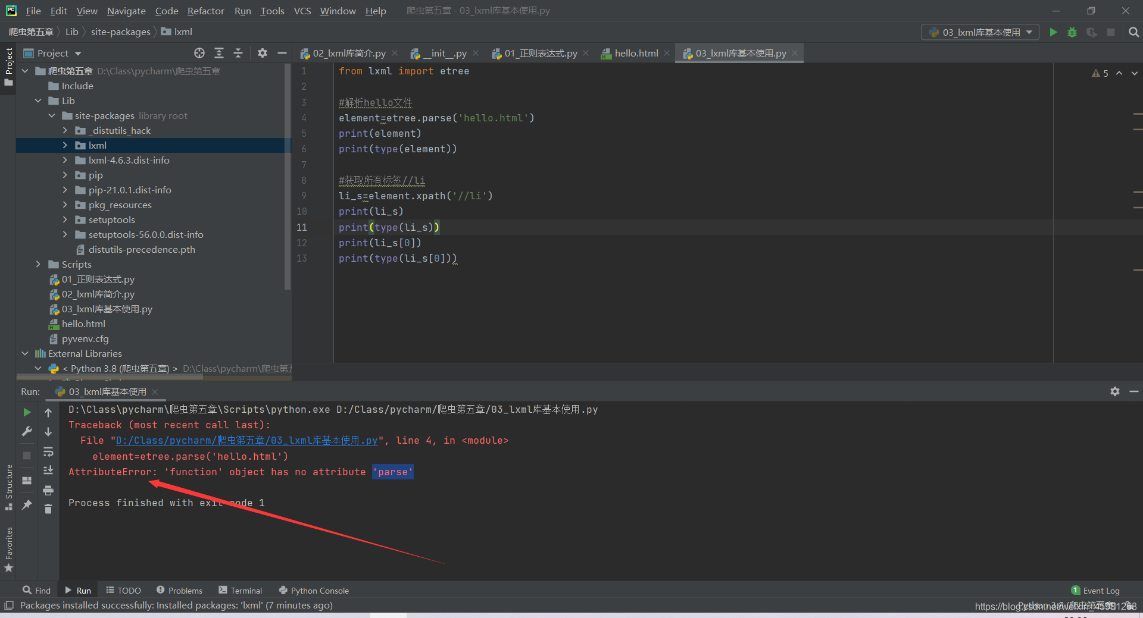This screenshot has height=618, width=1143.
Task: Open the Refactor menu
Action: (205, 11)
